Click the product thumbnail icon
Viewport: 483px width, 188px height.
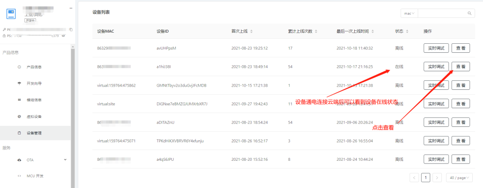click(11, 14)
